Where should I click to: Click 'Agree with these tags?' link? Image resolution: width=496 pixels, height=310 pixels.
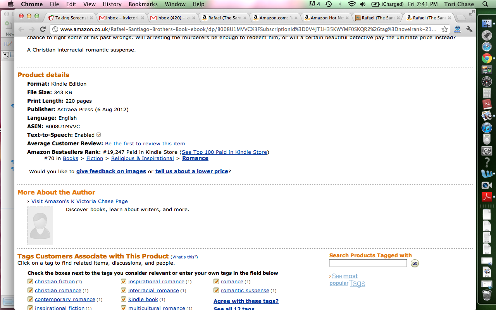tap(246, 301)
